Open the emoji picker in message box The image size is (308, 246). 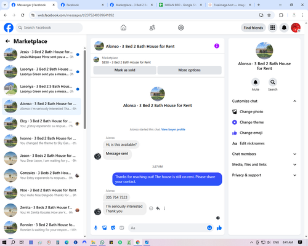tap(209, 228)
